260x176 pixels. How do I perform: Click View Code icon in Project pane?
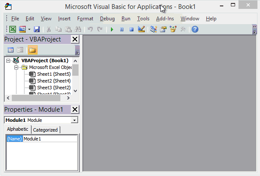(x=11, y=50)
